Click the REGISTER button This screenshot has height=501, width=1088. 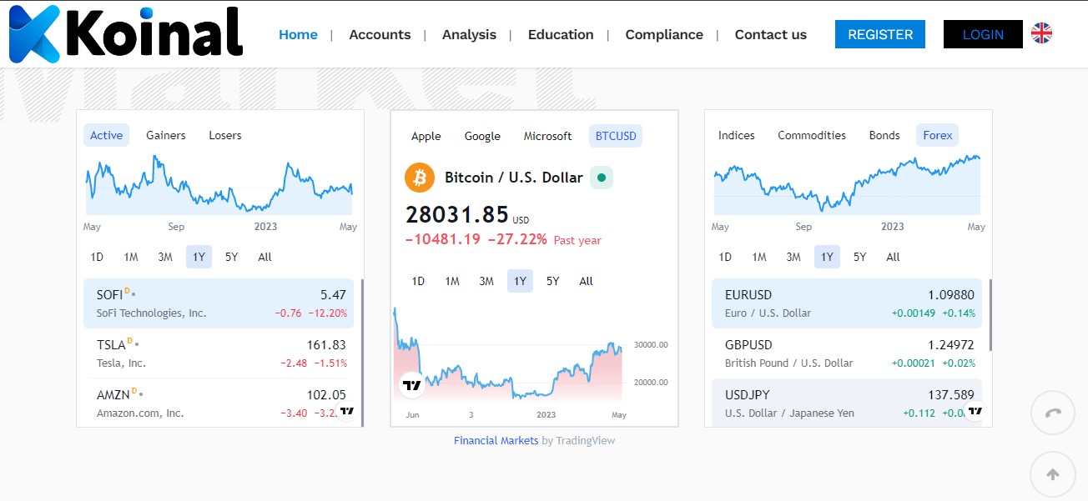point(879,34)
